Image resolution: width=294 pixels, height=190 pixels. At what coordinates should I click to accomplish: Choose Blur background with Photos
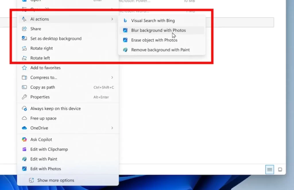coord(158,30)
